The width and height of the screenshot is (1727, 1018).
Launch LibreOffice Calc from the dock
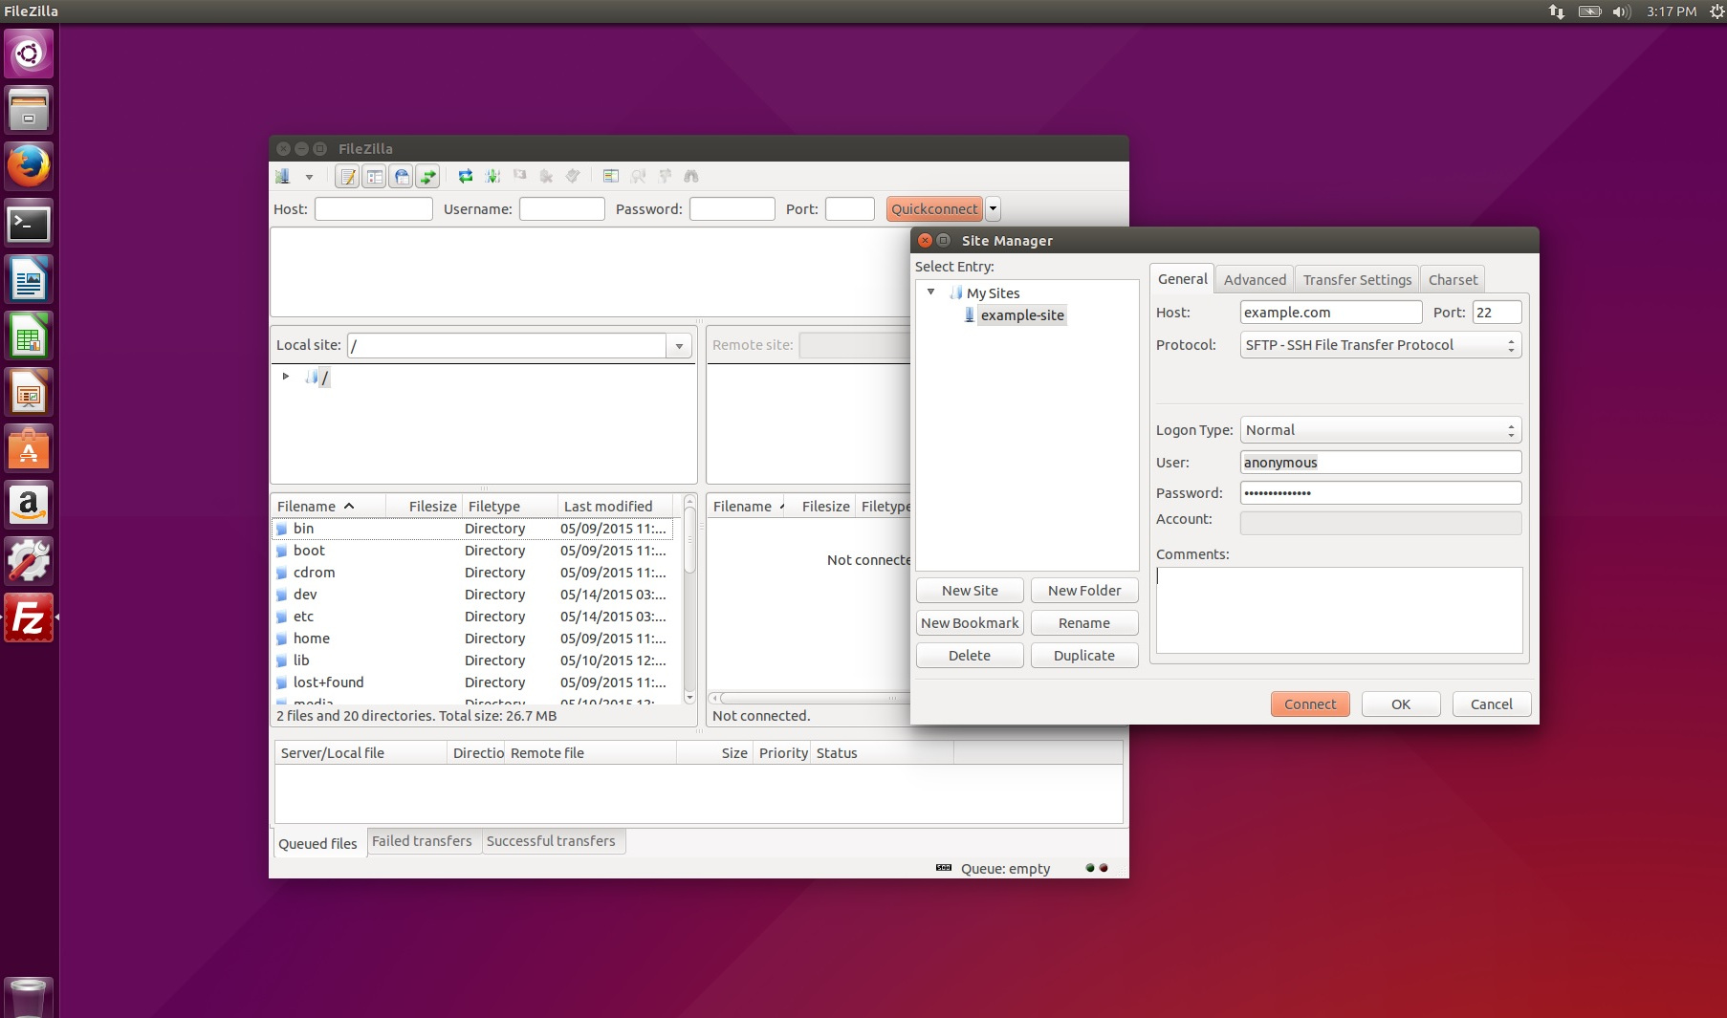[29, 336]
